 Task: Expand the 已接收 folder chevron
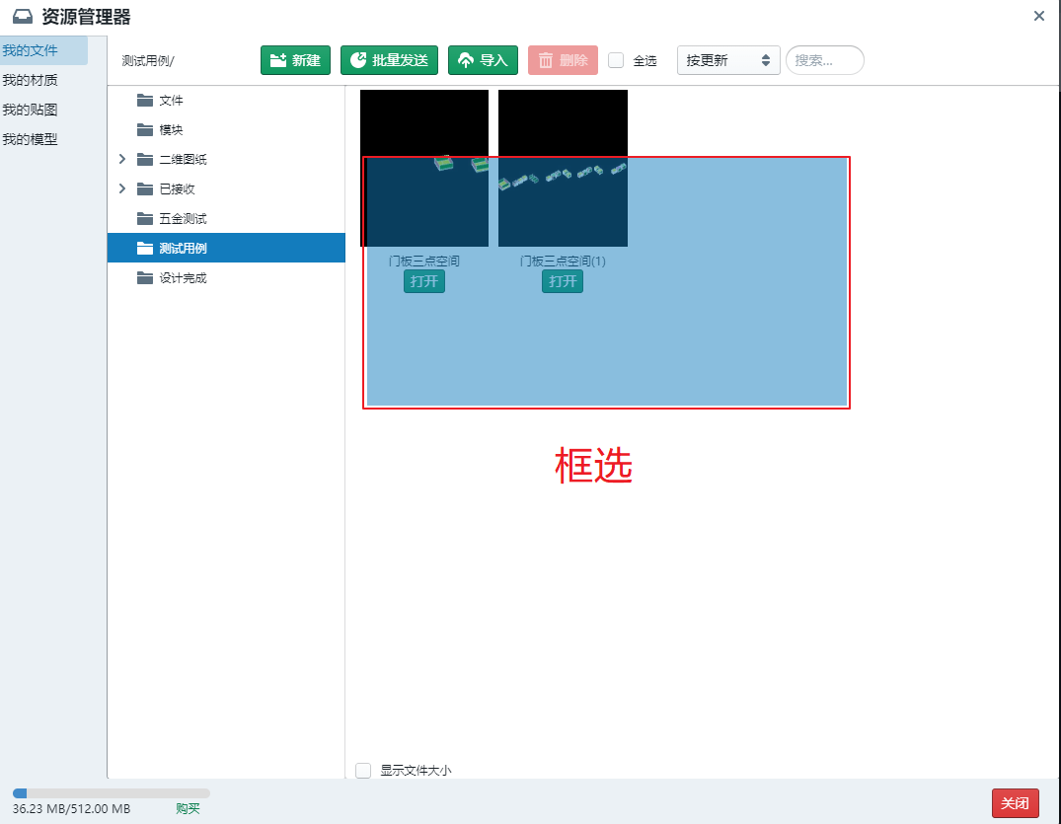click(122, 189)
